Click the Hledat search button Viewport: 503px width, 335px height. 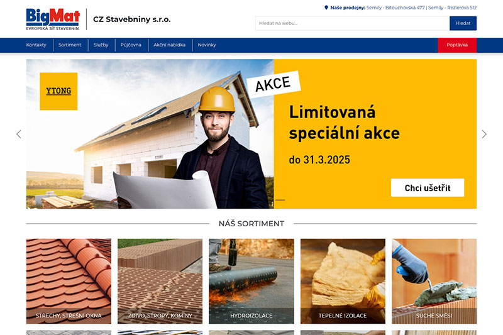(463, 23)
